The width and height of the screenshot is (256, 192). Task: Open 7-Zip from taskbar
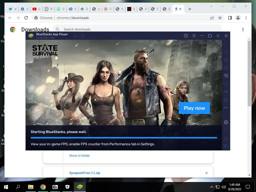(55, 187)
